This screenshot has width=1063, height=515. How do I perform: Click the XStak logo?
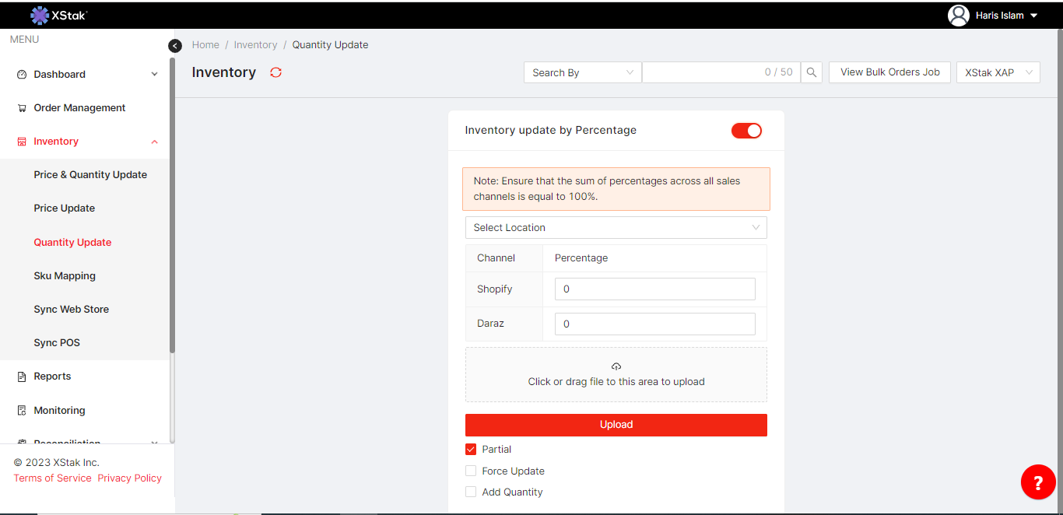59,15
